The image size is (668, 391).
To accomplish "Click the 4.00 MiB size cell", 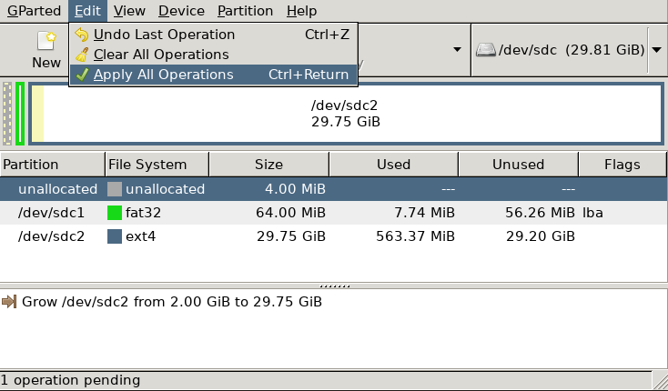I will click(x=295, y=189).
